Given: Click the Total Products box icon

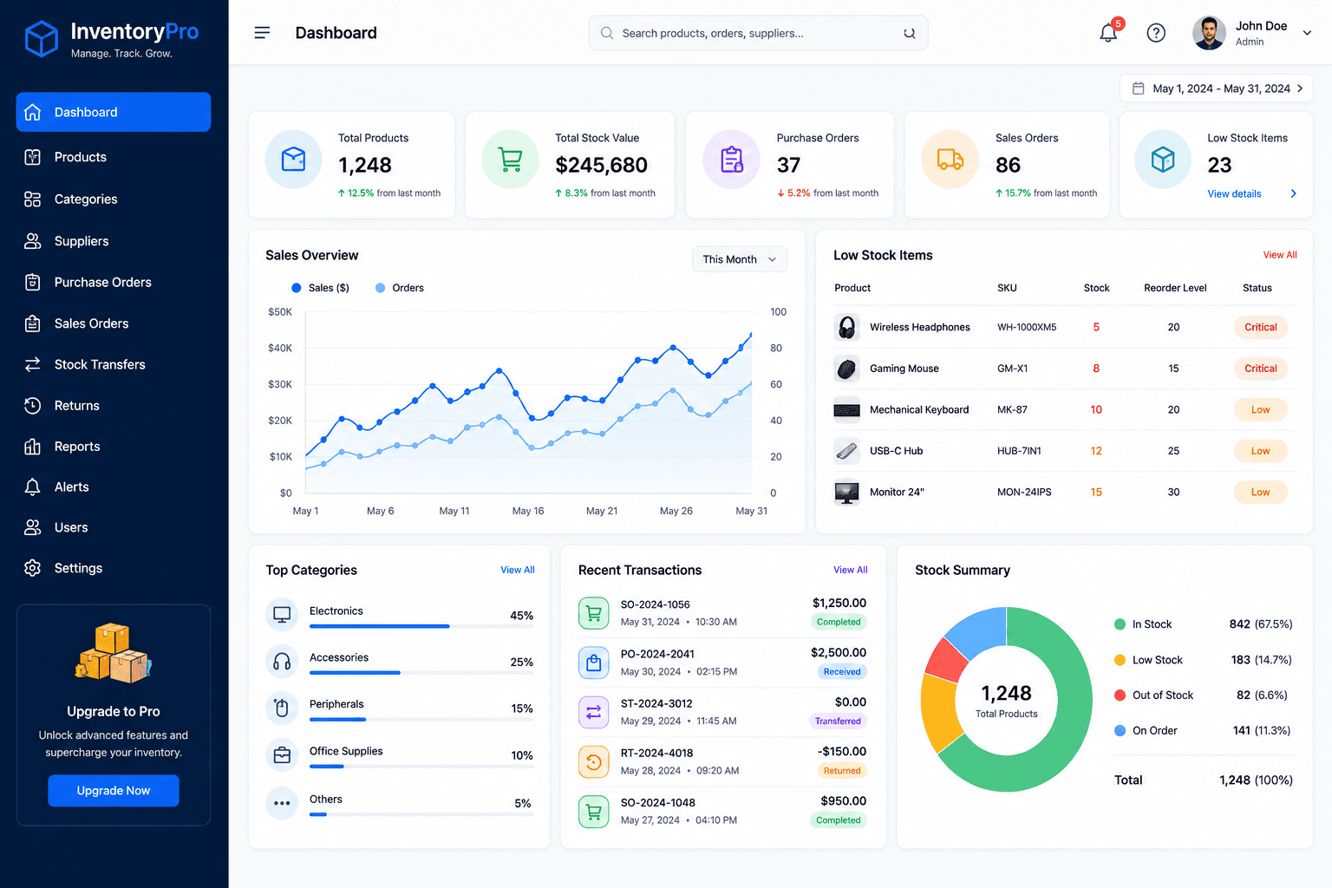Looking at the screenshot, I should pos(294,159).
